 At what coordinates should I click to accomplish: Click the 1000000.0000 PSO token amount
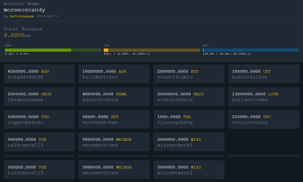click(x=28, y=117)
